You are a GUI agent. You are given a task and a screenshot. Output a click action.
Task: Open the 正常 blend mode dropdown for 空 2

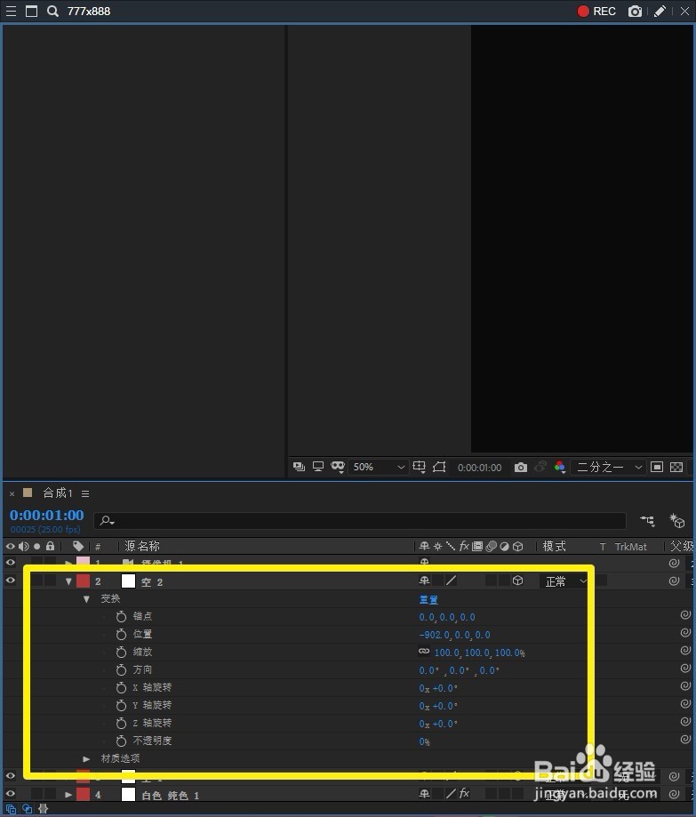click(x=564, y=581)
